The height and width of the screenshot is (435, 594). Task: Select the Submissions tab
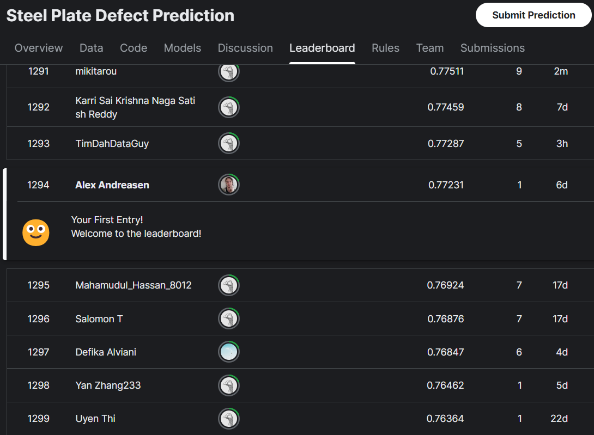click(x=492, y=48)
